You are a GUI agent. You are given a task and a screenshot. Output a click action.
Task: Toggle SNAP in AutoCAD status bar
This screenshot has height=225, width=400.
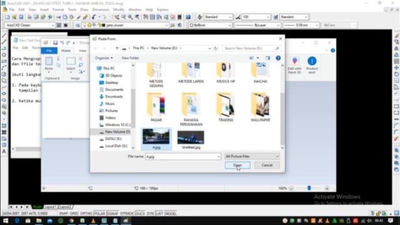tap(64, 213)
